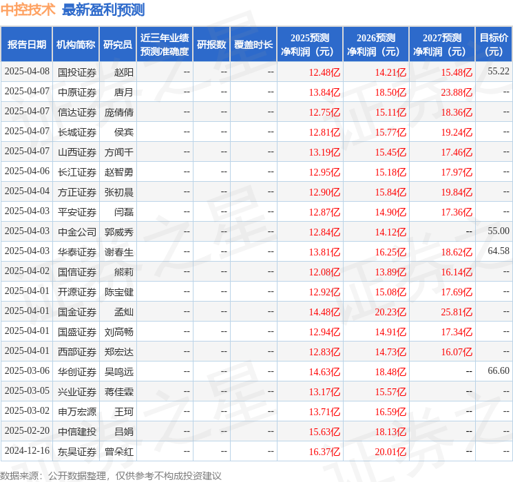Click analyst name 张初晨
The height and width of the screenshot is (482, 513).
pyautogui.click(x=119, y=192)
